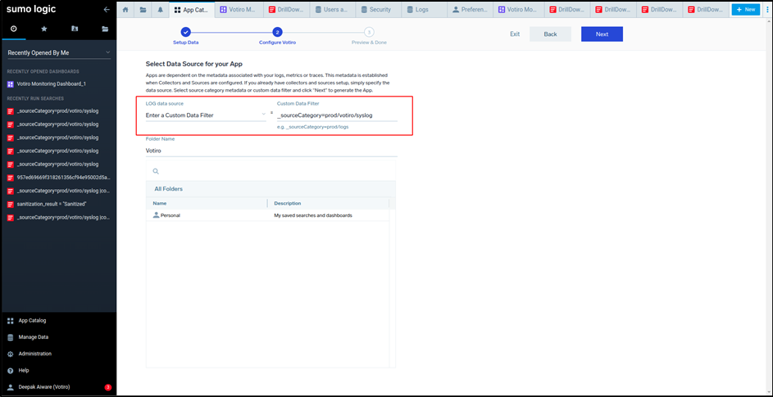The width and height of the screenshot is (773, 397).
Task: Click the Preview & Done step label
Action: pyautogui.click(x=369, y=43)
